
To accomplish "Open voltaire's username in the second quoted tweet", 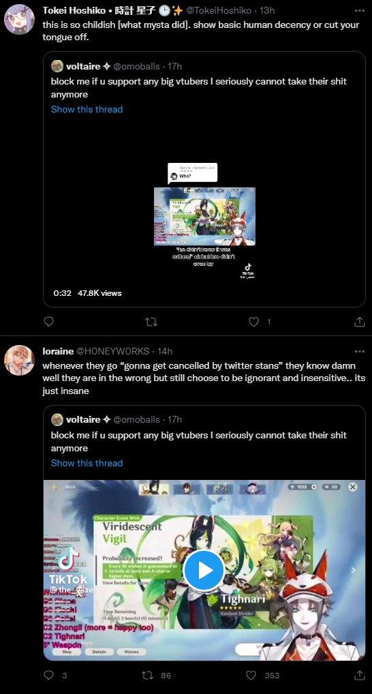I will 83,419.
